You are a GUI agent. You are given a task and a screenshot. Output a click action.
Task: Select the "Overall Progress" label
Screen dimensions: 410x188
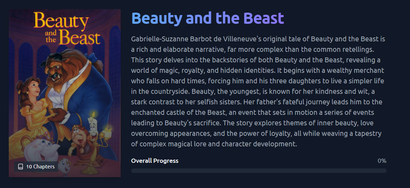pos(155,161)
